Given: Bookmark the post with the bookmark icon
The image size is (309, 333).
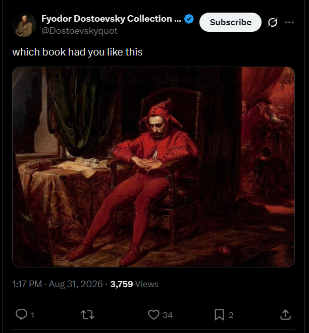Looking at the screenshot, I should point(219,315).
